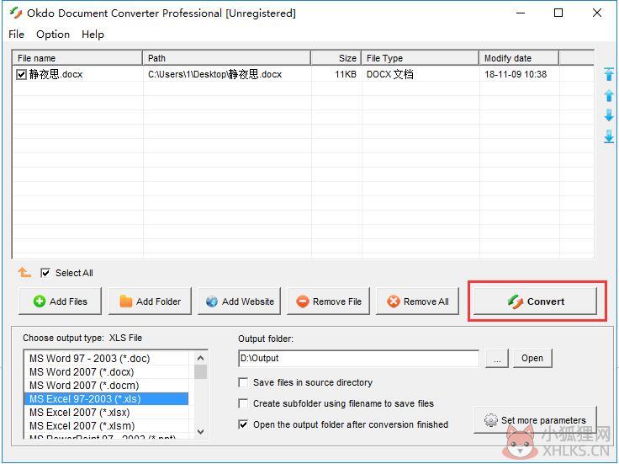Enable Save files in source directory

coord(243,382)
